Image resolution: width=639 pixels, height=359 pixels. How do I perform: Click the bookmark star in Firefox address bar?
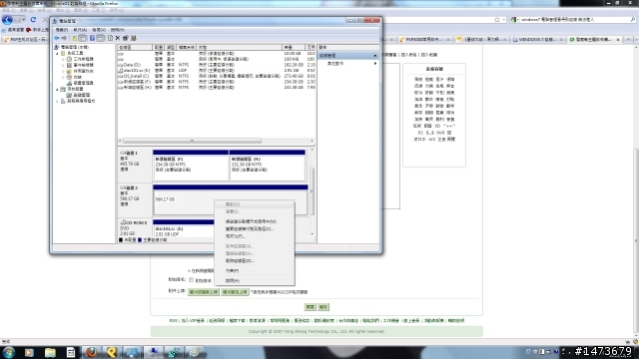pos(497,20)
